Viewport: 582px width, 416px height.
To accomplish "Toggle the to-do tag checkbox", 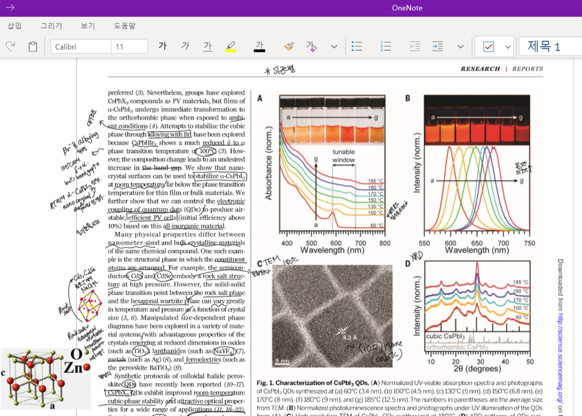I will pyautogui.click(x=489, y=47).
